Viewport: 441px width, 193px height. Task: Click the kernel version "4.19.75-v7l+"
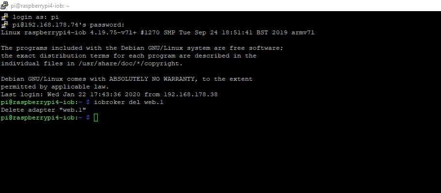click(113, 32)
